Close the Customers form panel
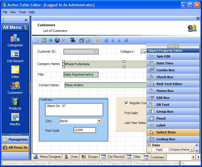This screenshot has height=167, width=202. 198,18
